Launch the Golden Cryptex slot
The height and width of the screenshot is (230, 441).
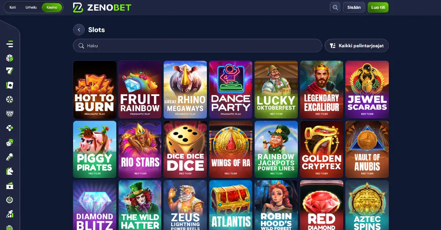click(322, 149)
